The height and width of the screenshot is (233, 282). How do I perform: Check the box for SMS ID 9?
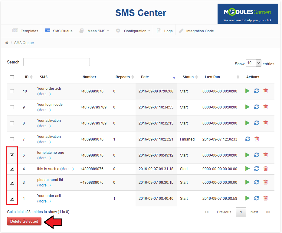pos(12,107)
